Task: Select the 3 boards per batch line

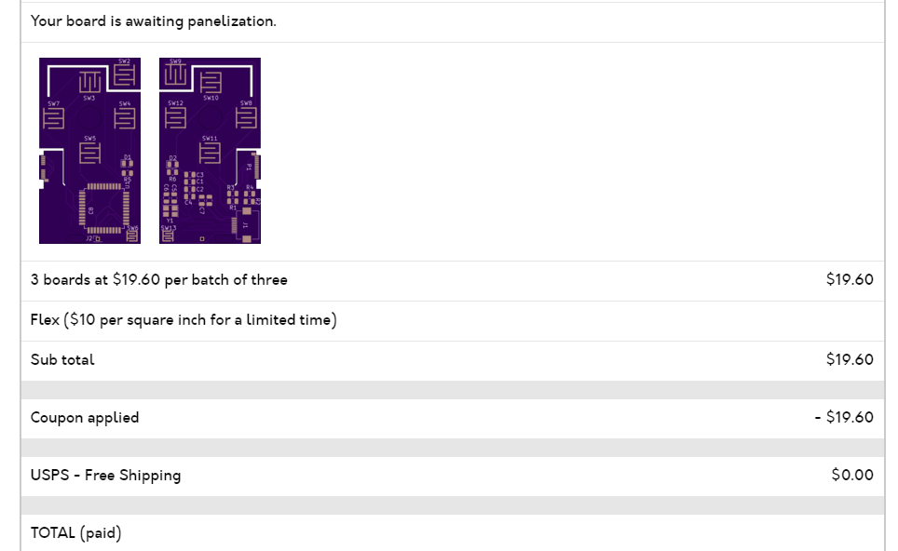Action: coord(158,280)
